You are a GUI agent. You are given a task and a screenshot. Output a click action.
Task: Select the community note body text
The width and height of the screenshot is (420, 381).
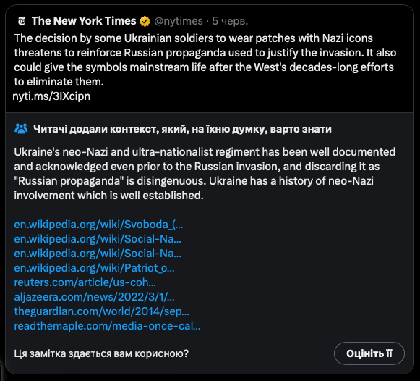(205, 174)
